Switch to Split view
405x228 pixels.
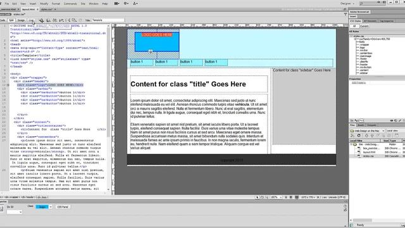pyautogui.click(x=11, y=20)
